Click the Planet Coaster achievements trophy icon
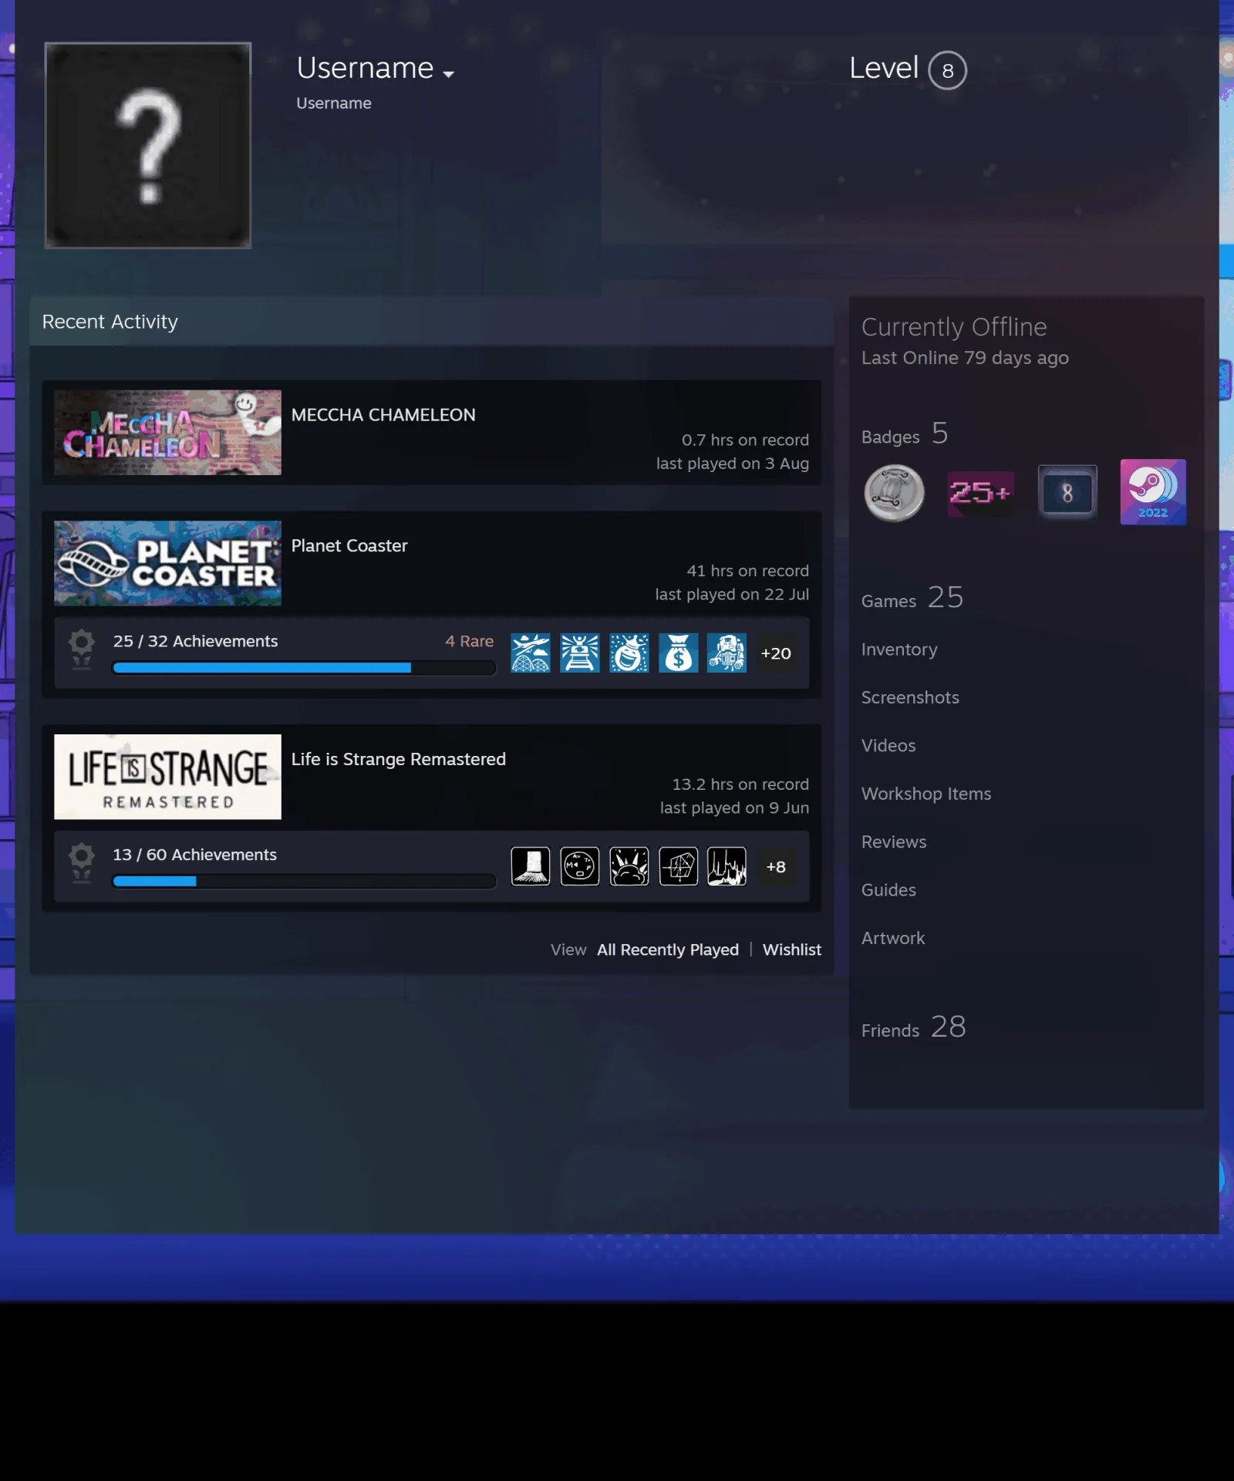1234x1481 pixels. [x=81, y=649]
